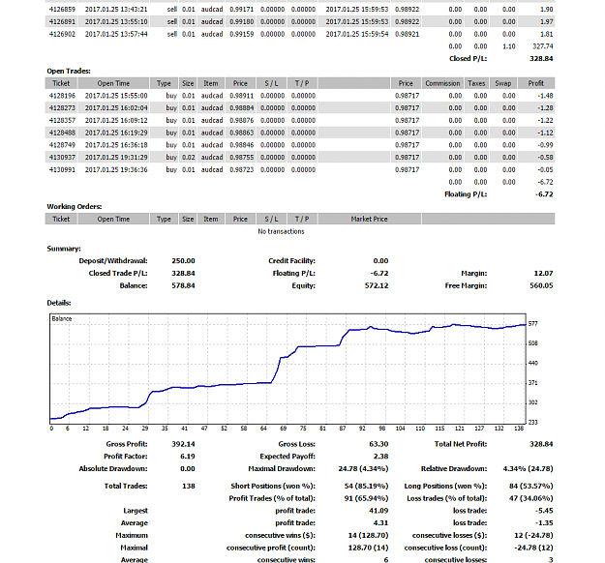Select open trade ticket 4128488
Screen dimensions: 605x563
coord(62,133)
